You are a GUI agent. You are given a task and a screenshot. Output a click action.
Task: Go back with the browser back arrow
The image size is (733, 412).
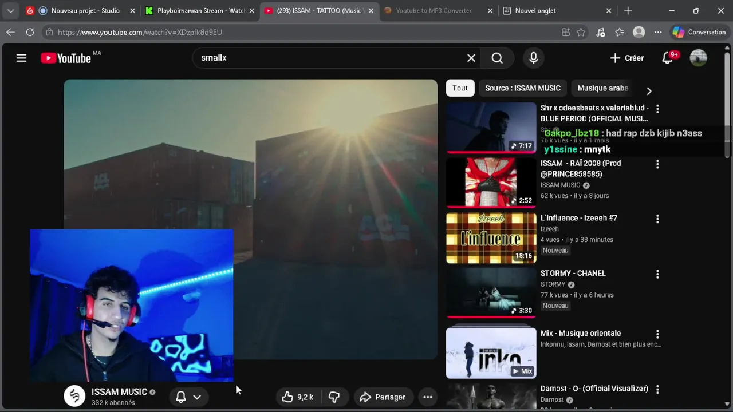coord(10,32)
